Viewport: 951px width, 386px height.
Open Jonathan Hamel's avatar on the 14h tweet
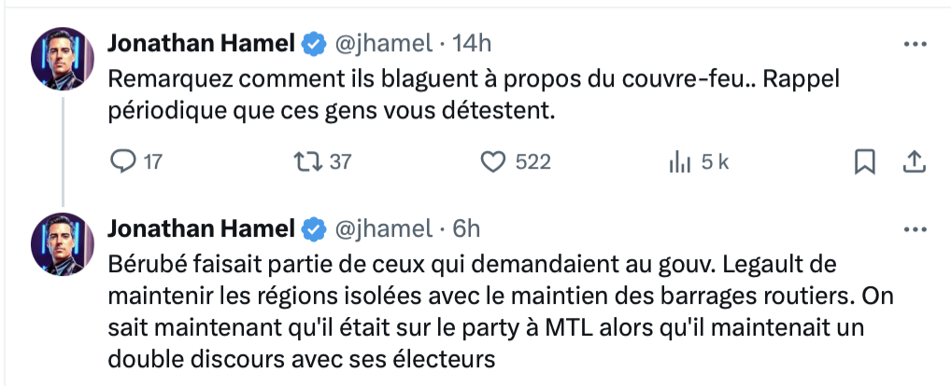coord(63,59)
